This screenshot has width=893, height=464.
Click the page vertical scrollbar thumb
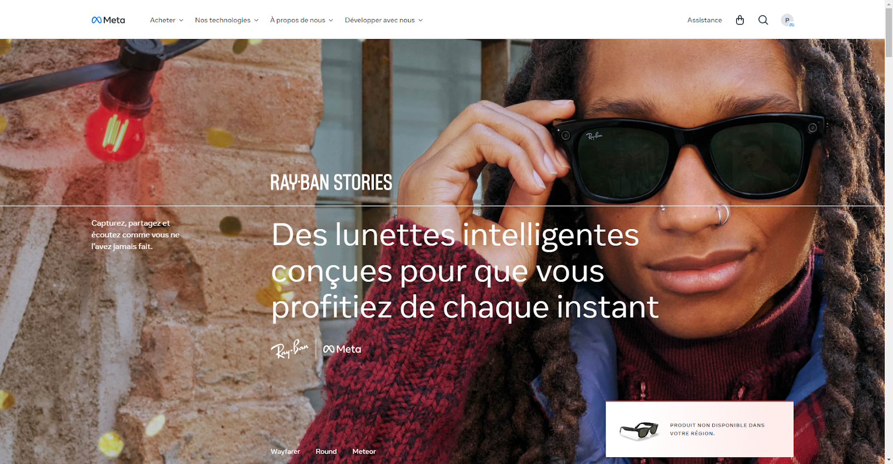(889, 32)
